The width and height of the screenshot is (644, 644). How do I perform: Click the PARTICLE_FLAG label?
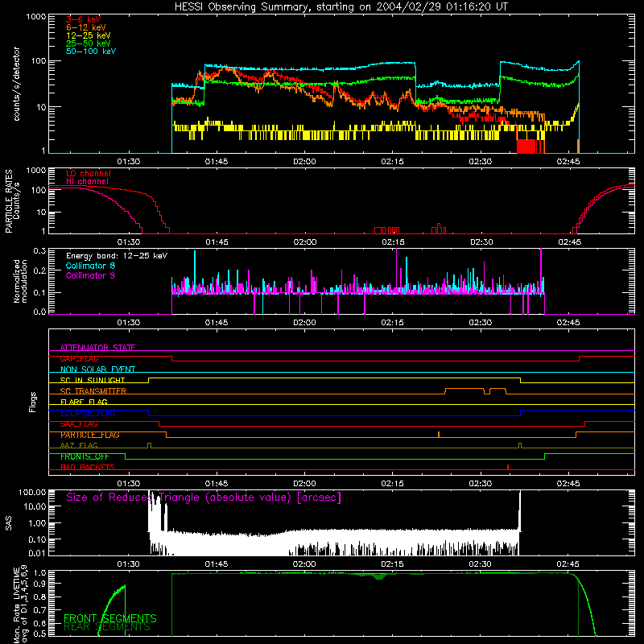(x=90, y=435)
